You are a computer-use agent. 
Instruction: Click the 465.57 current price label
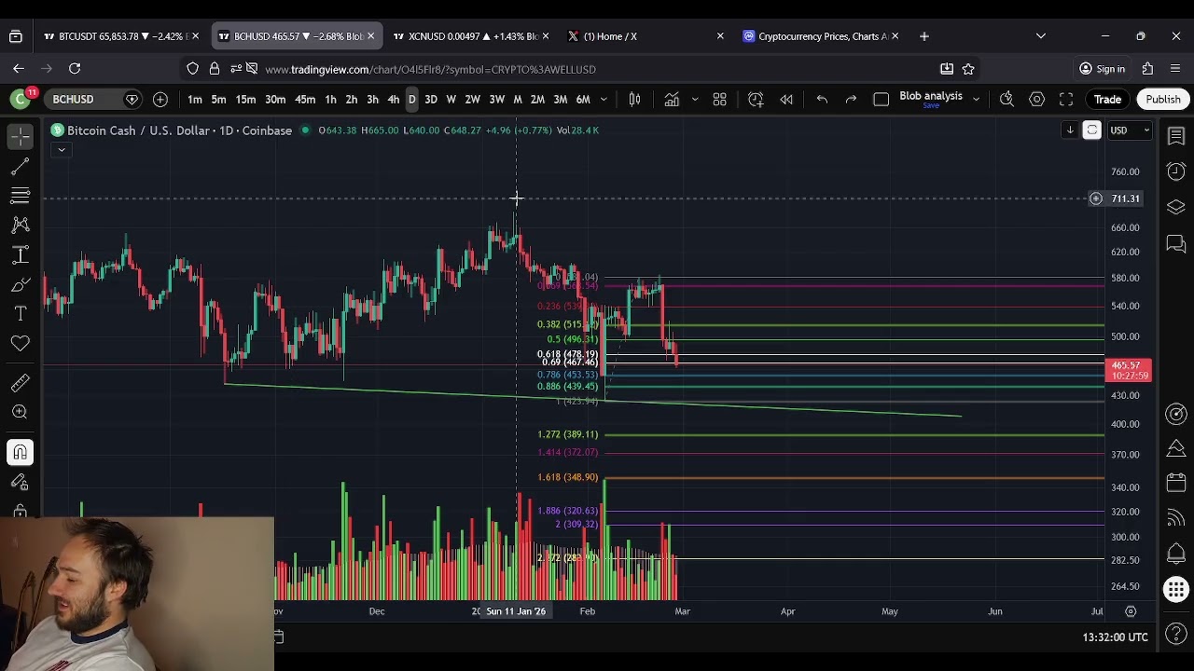1129,370
